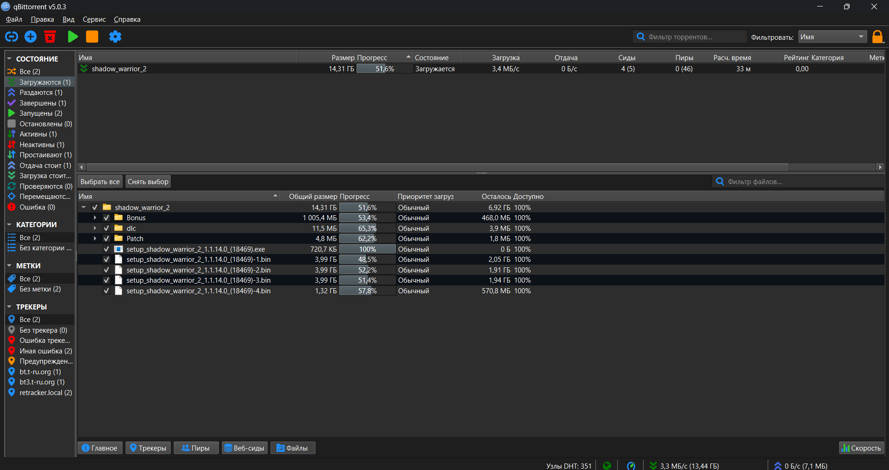Click the horizontal scrollbar of torrent list
The height and width of the screenshot is (470, 889).
[x=438, y=167]
